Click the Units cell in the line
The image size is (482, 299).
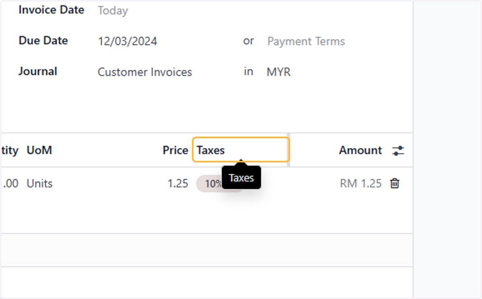click(39, 184)
